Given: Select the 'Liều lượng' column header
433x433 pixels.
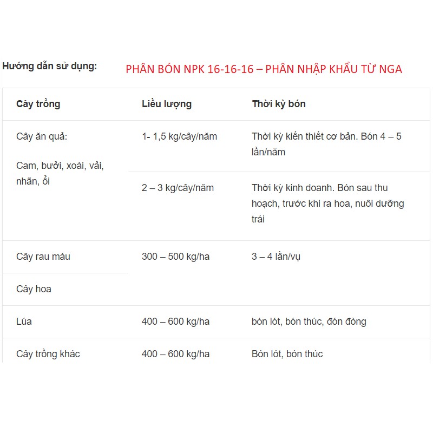Looking at the screenshot, I should coord(167,104).
